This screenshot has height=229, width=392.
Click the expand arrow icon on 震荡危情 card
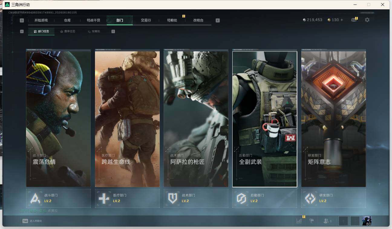tap(30, 149)
